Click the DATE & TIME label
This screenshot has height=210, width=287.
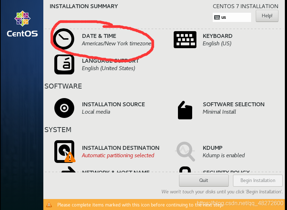[99, 36]
